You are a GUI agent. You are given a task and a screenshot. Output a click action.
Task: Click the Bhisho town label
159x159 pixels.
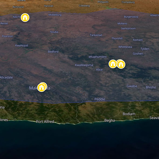pyautogui.click(x=151, y=87)
